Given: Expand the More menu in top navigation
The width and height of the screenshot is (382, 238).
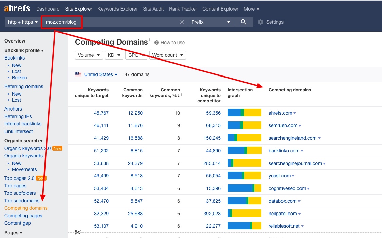Looking at the screenshot, I should tap(251, 9).
